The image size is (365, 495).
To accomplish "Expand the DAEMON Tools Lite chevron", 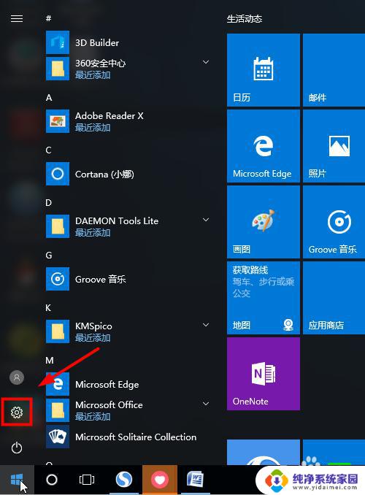I will [206, 220].
